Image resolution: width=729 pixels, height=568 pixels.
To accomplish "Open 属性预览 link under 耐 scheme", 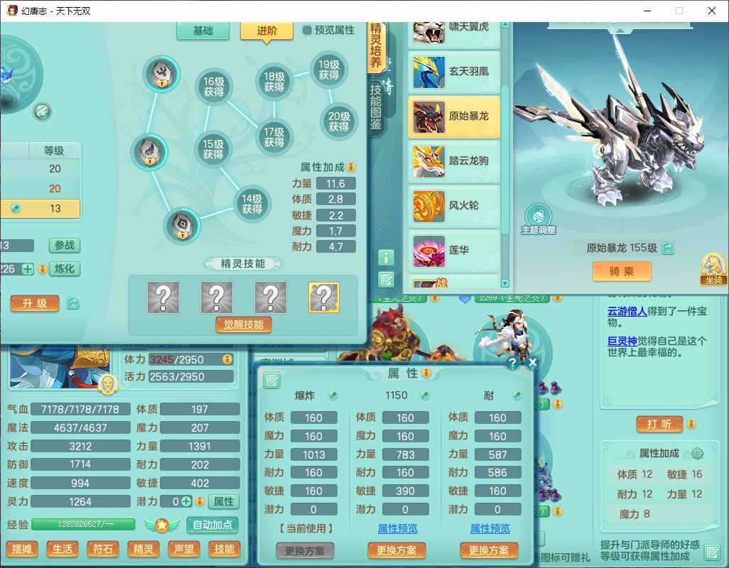I will point(490,528).
